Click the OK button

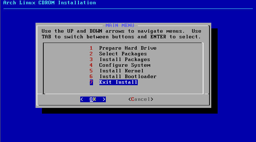(x=93, y=99)
